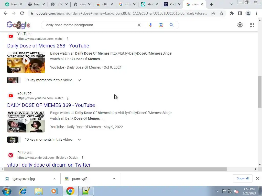This screenshot has height=196, width=262.
Task: Switch to the 'mr i' Google tab
Action: [127, 4]
